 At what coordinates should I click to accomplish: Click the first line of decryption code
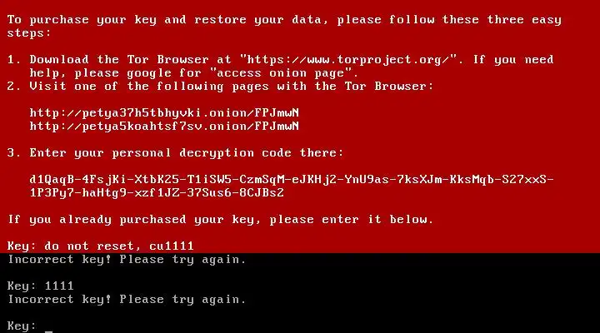click(x=292, y=179)
